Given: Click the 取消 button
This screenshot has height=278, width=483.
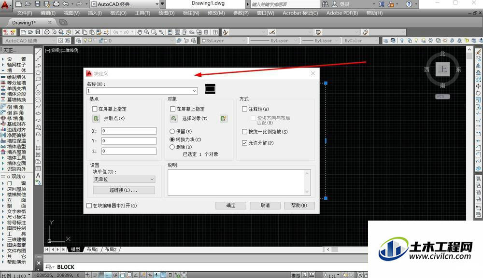Looking at the screenshot, I should pyautogui.click(x=265, y=206).
